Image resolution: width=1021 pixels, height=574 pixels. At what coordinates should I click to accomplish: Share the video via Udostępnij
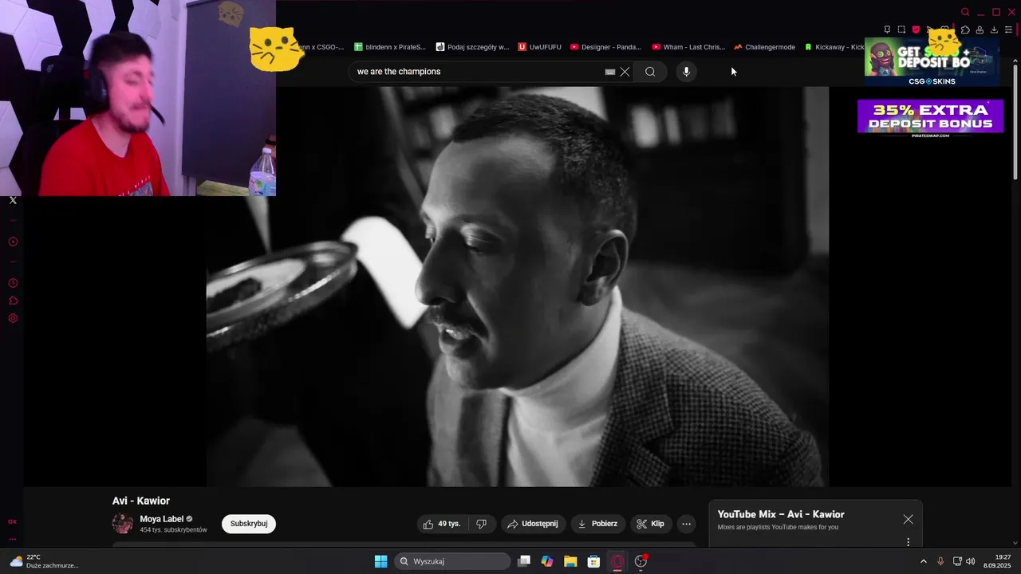tap(534, 524)
